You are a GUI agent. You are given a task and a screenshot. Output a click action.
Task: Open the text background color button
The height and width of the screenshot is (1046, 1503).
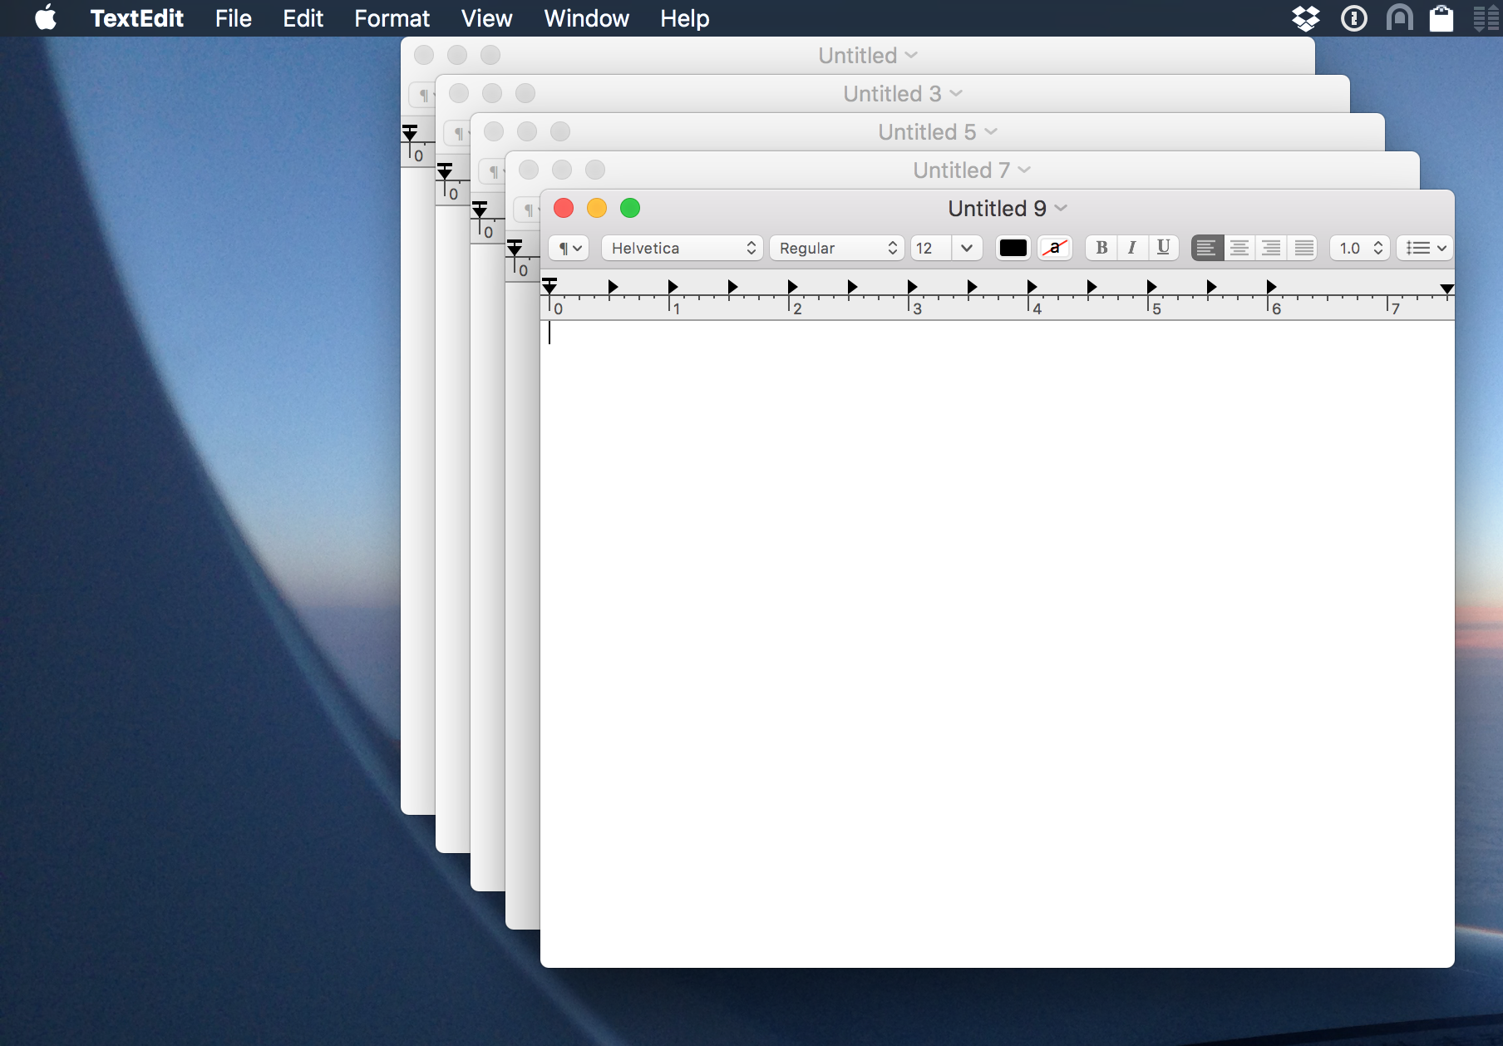(1055, 248)
